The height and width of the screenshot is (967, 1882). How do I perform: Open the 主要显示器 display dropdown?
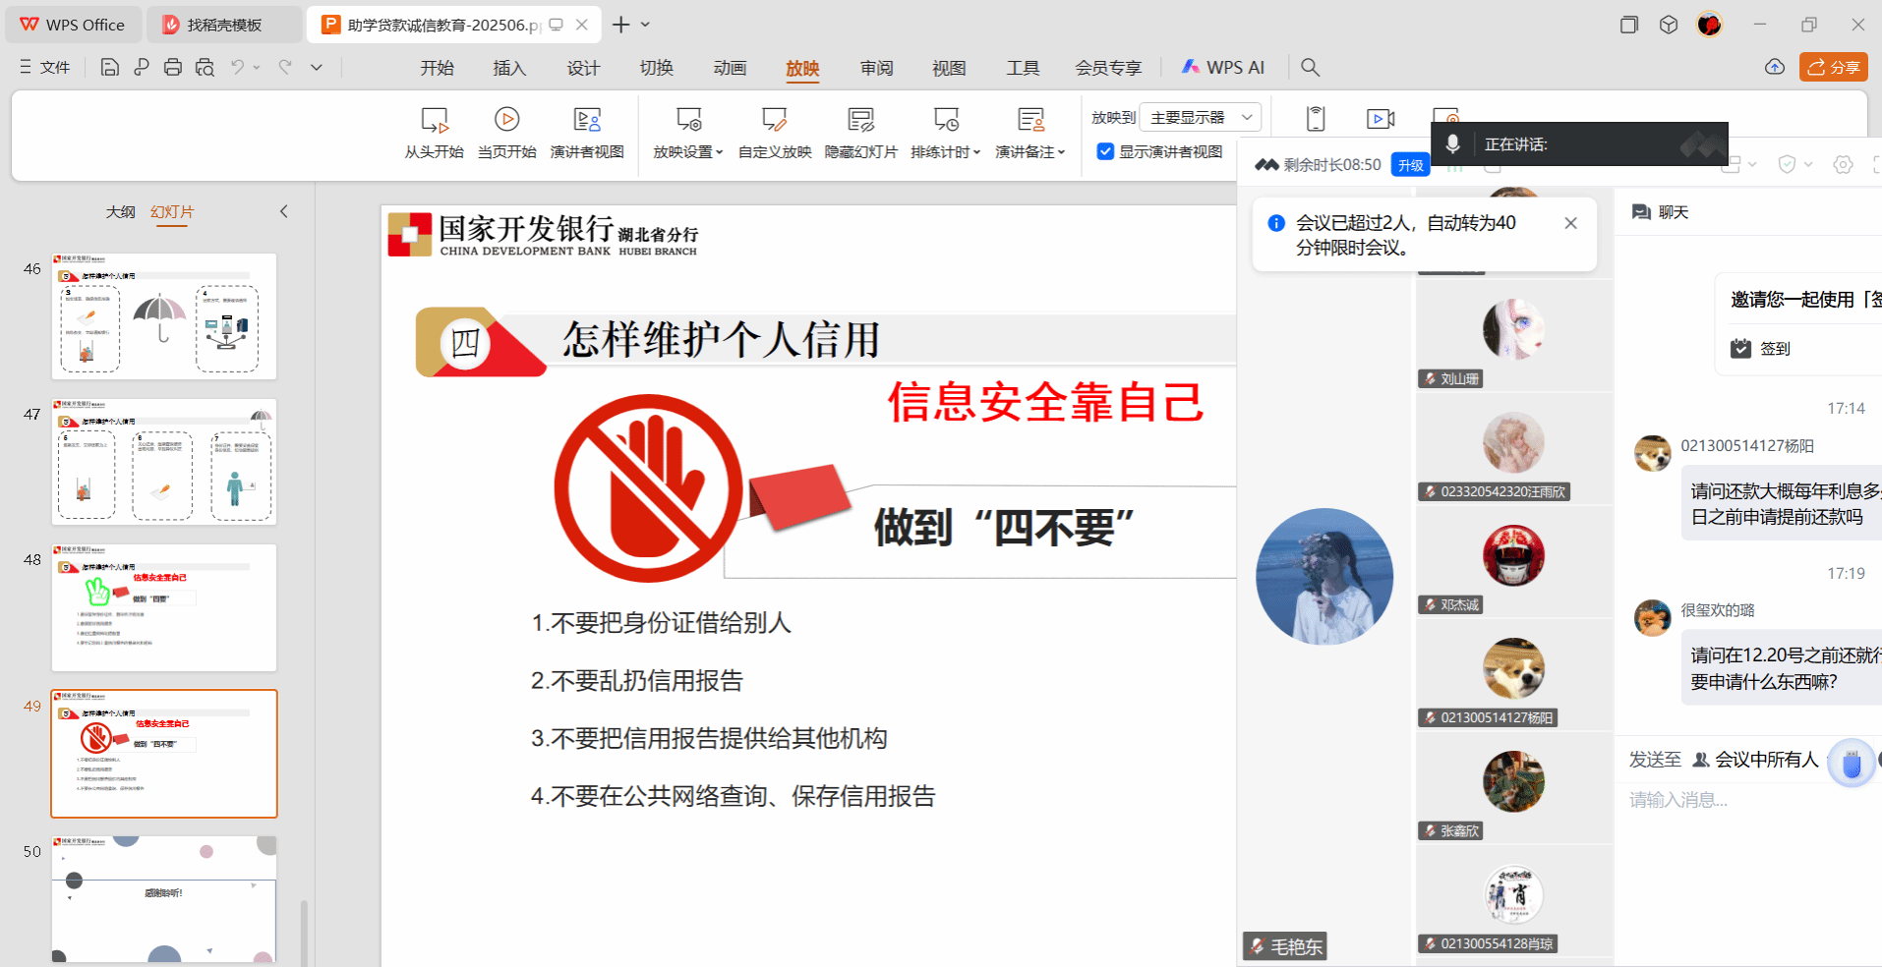pyautogui.click(x=1200, y=118)
